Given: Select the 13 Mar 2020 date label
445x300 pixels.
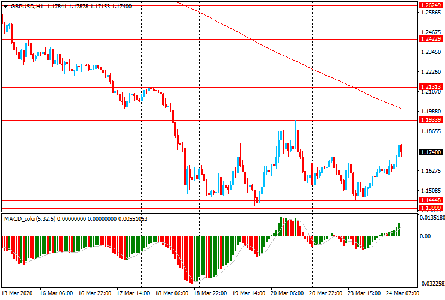Looking at the screenshot, I should click(17, 293).
